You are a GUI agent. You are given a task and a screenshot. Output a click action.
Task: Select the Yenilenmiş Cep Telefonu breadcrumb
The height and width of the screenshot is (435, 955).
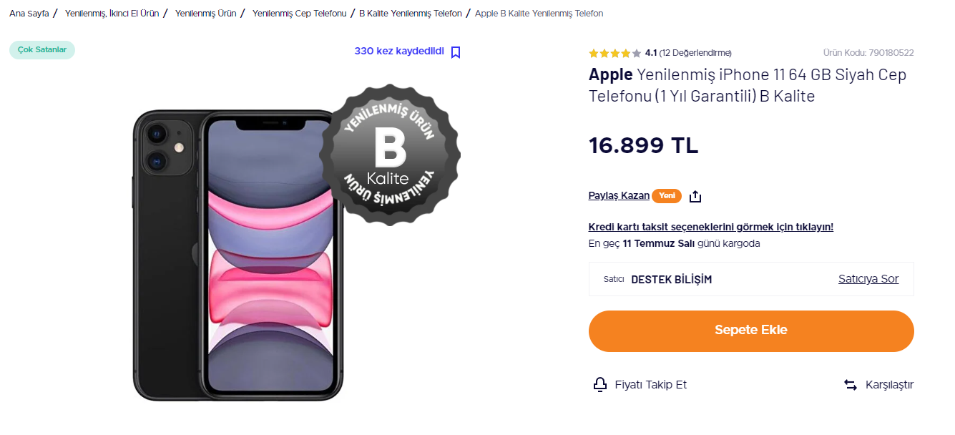click(x=299, y=13)
